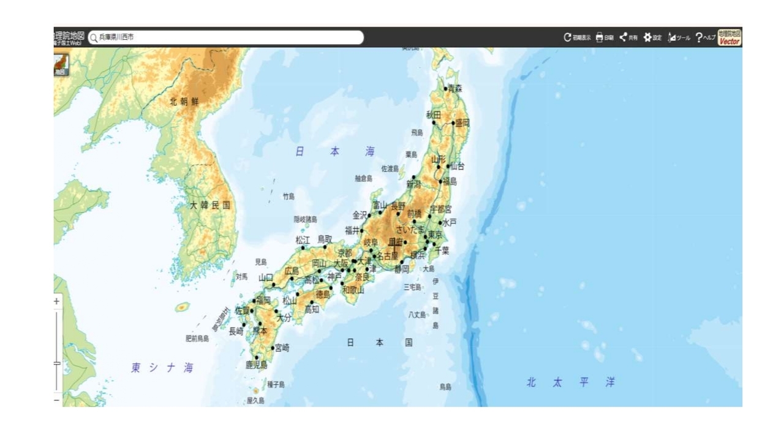Click the 北太平洋 ocean label

tap(571, 382)
